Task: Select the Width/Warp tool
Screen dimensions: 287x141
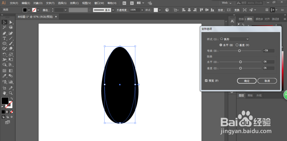Action: [5, 59]
